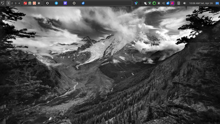Viewport: 220px width, 124px height.
Task: Click the gray 'a' circle tray icon
Action: click(159, 3)
